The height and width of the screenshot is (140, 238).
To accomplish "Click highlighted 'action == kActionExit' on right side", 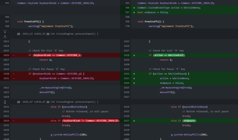I will click(169, 55).
